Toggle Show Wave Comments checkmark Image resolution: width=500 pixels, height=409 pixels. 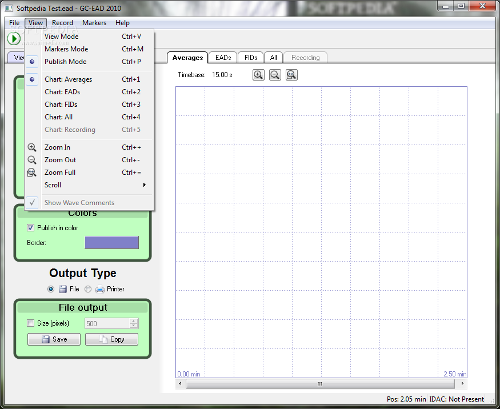point(32,203)
